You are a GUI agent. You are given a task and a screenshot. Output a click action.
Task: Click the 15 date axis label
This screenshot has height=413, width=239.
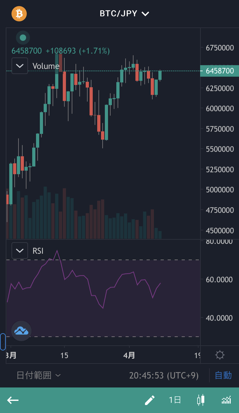tap(64, 355)
